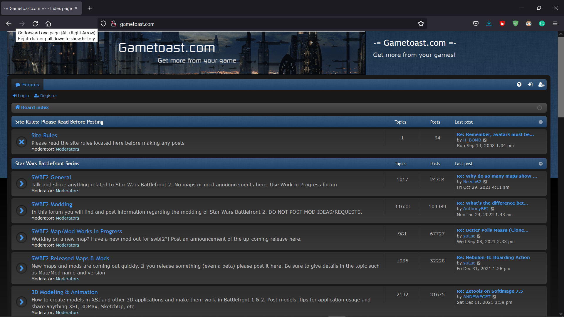Collapse the Site Rules category section
Screen dimensions: 564x317
coord(540,122)
